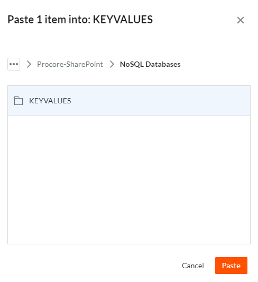This screenshot has width=258, height=282.
Task: Show hidden parent folders via the three-dots button
Action: click(x=14, y=64)
